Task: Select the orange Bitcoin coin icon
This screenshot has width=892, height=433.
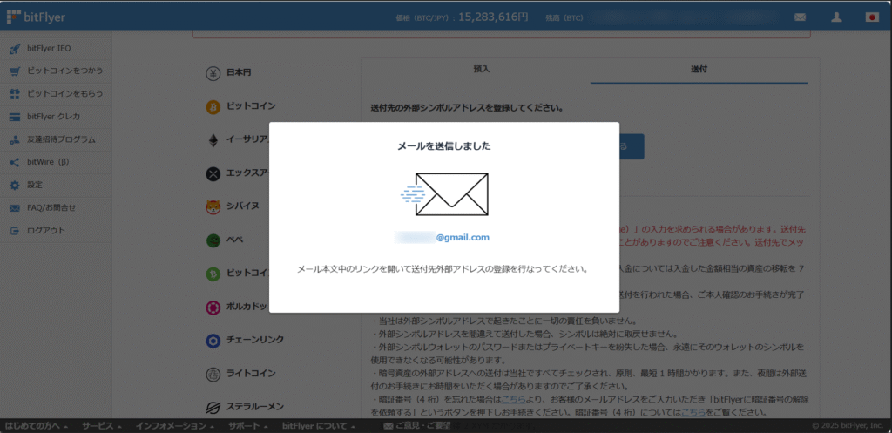Action: (x=213, y=107)
